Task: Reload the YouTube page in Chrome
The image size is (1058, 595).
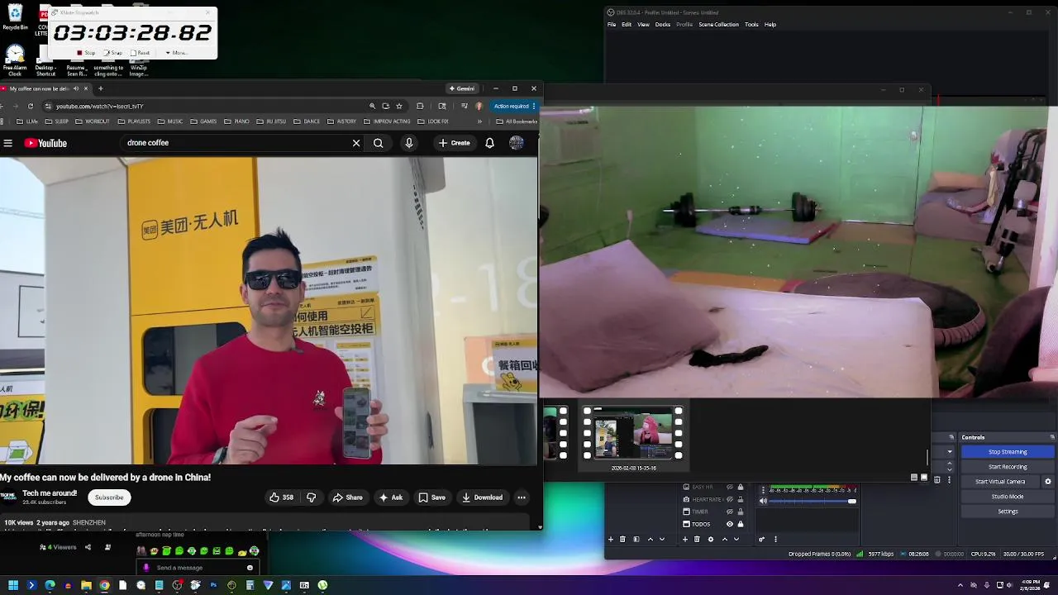Action: pos(31,106)
